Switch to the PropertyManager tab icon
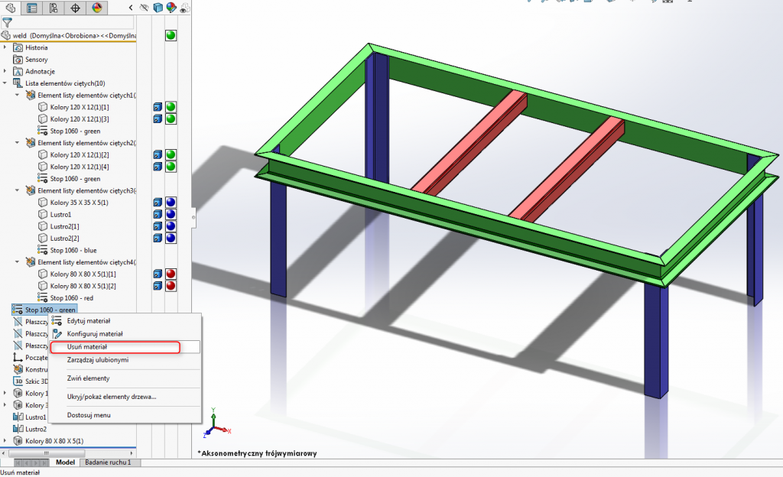783x477 pixels. point(31,8)
